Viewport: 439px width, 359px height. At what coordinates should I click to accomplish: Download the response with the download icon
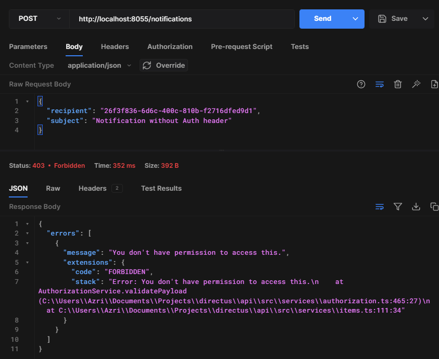[x=416, y=207]
